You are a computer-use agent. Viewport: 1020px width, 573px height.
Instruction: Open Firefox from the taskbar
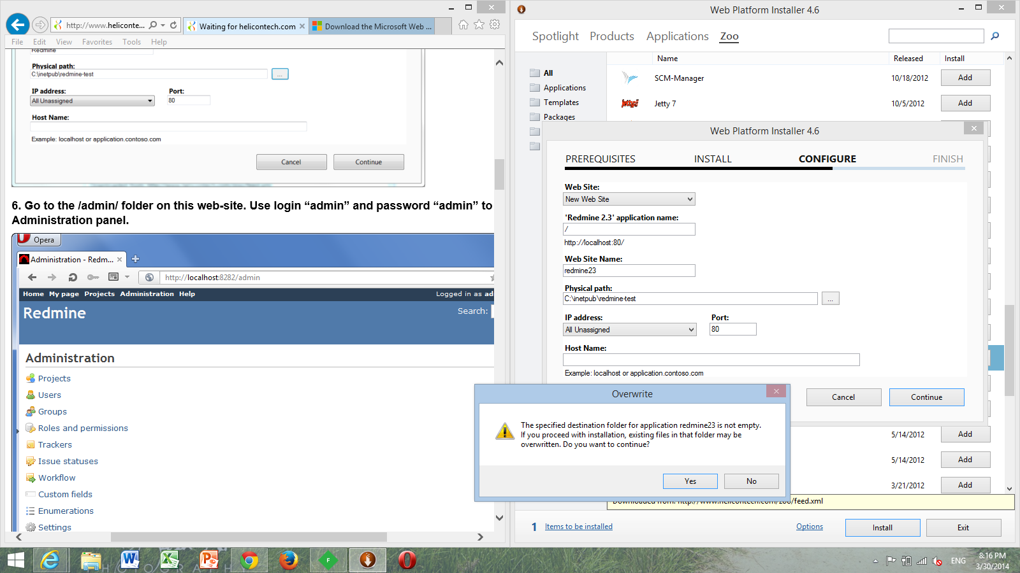[x=289, y=560]
